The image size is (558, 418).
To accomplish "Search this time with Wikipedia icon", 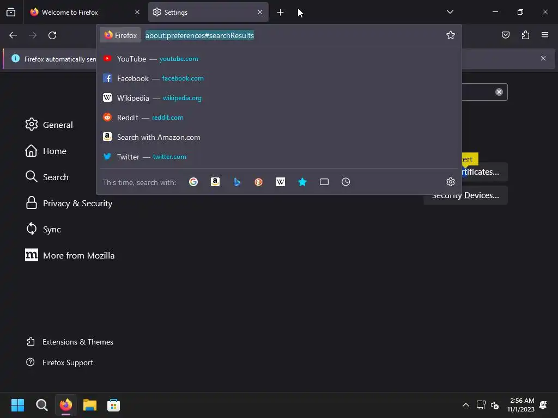I will [x=281, y=182].
